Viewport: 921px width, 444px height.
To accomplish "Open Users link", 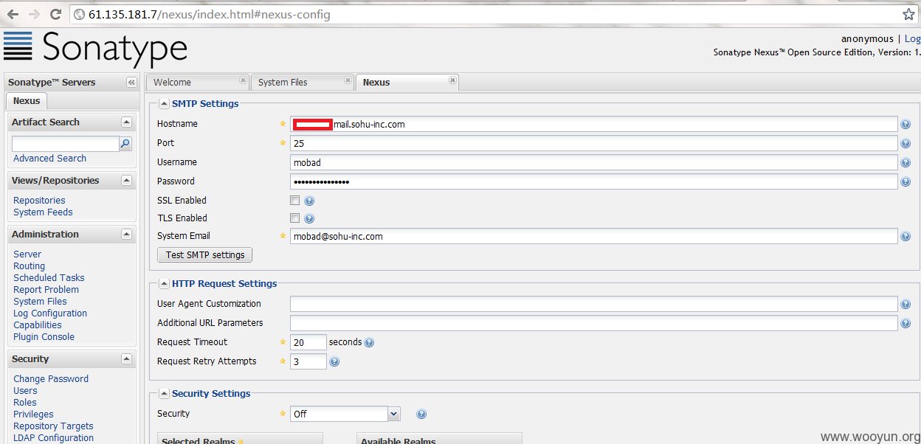I will (x=25, y=391).
